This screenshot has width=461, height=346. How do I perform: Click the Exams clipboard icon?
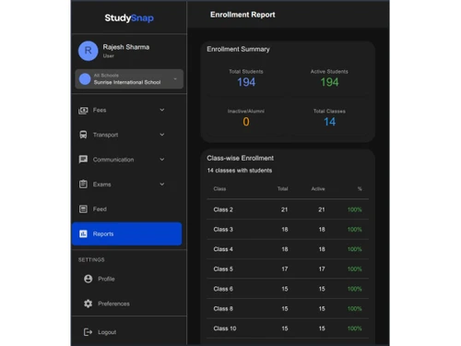[83, 184]
